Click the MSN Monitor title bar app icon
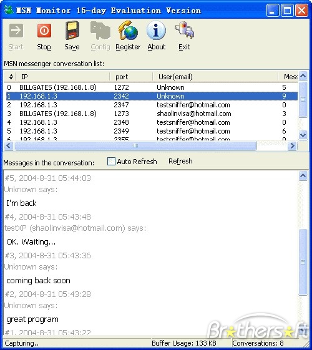This screenshot has height=350, width=312. pyautogui.click(x=9, y=10)
